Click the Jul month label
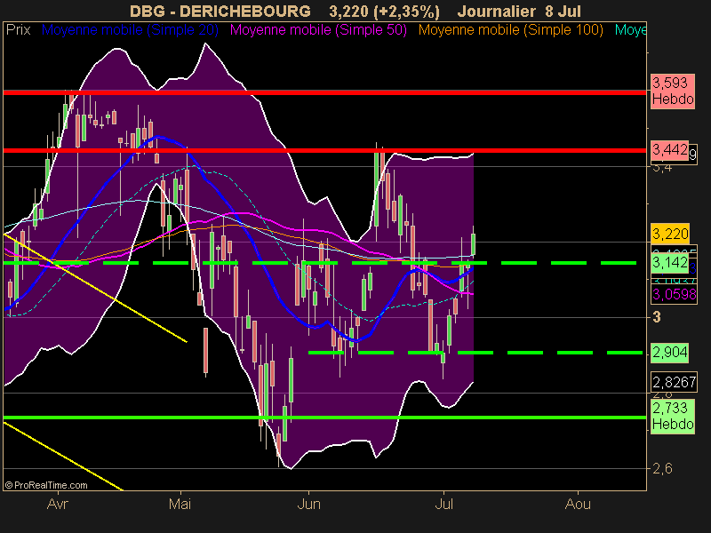Image resolution: width=711 pixels, height=533 pixels. click(443, 504)
